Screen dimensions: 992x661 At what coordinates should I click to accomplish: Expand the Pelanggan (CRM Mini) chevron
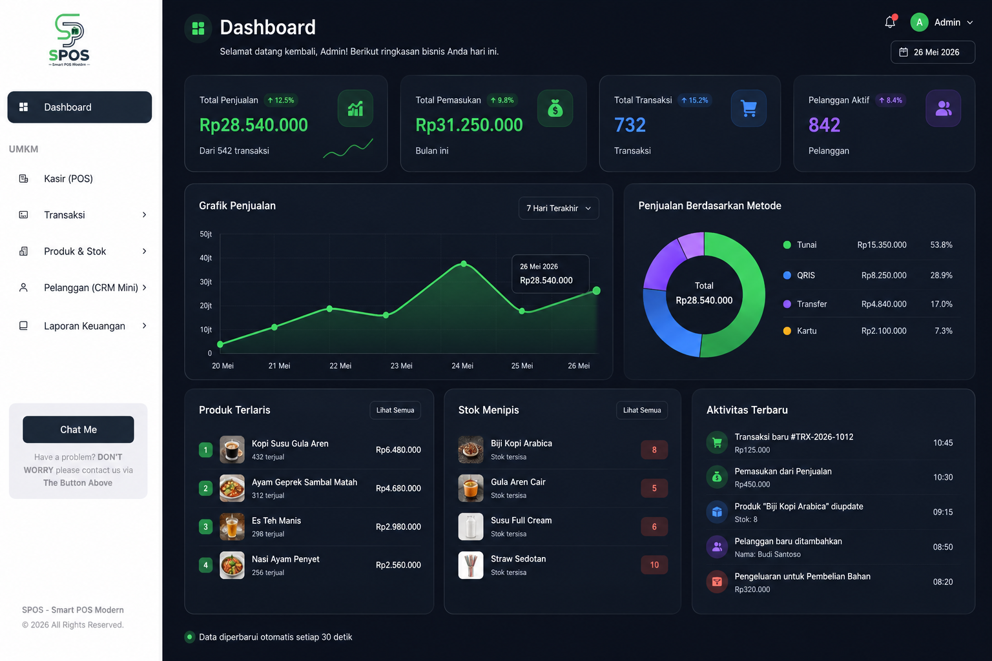point(144,287)
